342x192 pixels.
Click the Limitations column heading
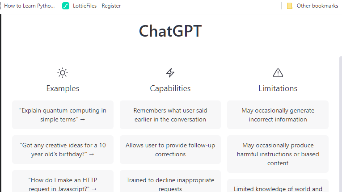[x=278, y=88]
